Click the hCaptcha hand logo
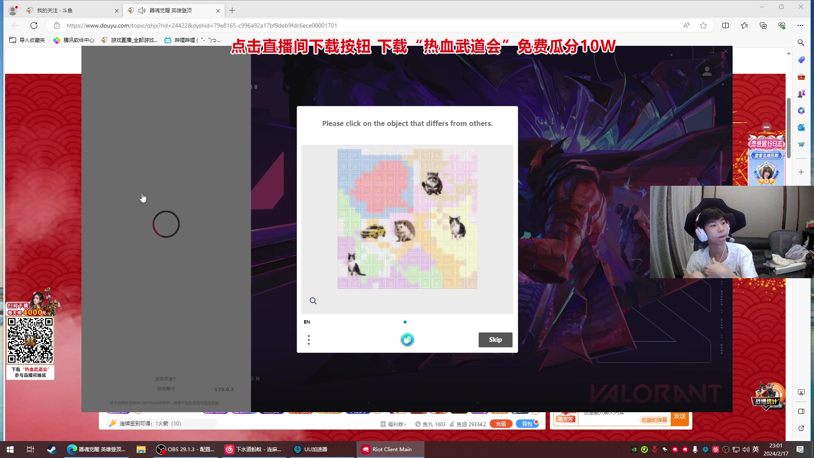 point(407,340)
